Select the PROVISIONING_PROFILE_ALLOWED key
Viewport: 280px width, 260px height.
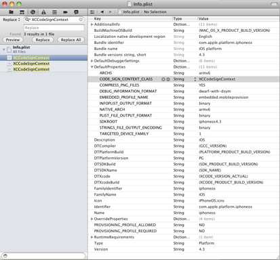[x=125, y=225]
